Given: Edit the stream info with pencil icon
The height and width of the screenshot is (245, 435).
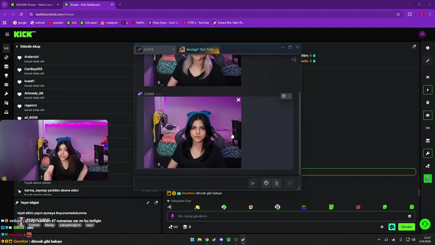Looking at the screenshot, I should pos(148,202).
